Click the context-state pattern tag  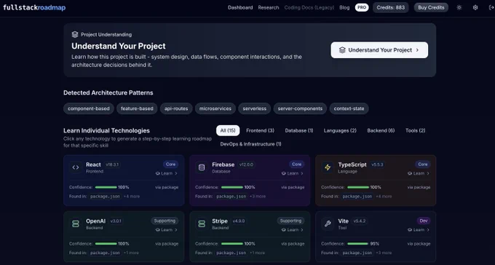pyautogui.click(x=349, y=108)
